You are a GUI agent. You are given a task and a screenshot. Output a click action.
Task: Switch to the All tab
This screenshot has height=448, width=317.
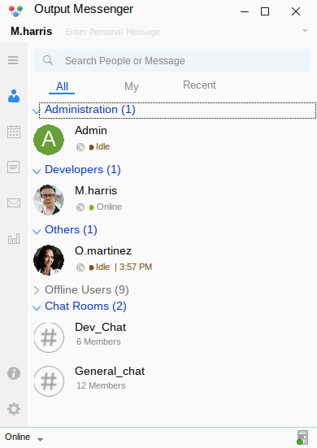coord(62,86)
